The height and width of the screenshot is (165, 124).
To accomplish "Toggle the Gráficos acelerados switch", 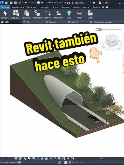I will [98, 30].
